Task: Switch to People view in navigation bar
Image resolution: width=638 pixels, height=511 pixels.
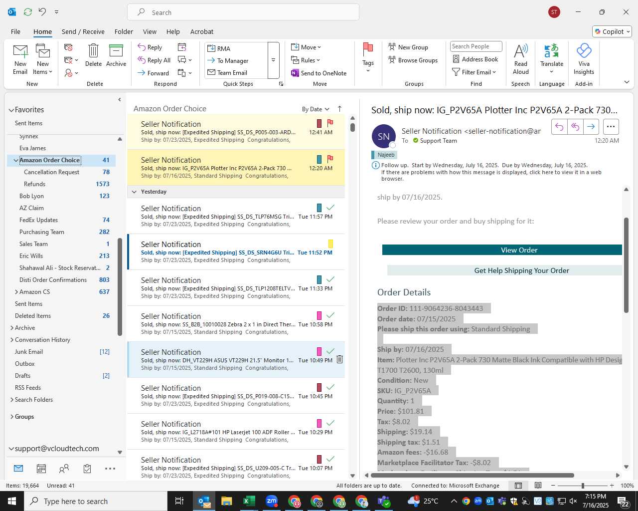Action: coord(64,469)
